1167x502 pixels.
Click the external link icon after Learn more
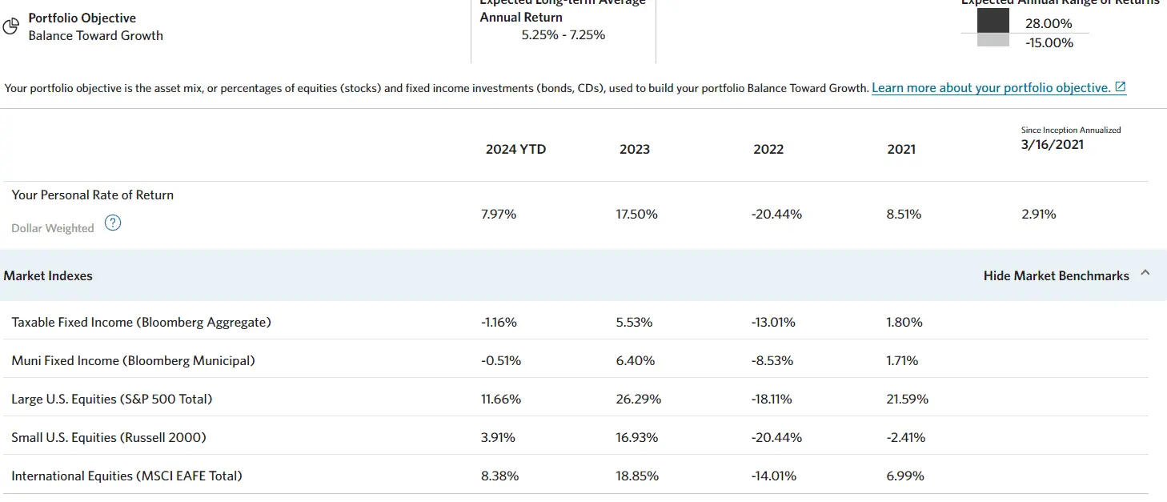pyautogui.click(x=1121, y=87)
